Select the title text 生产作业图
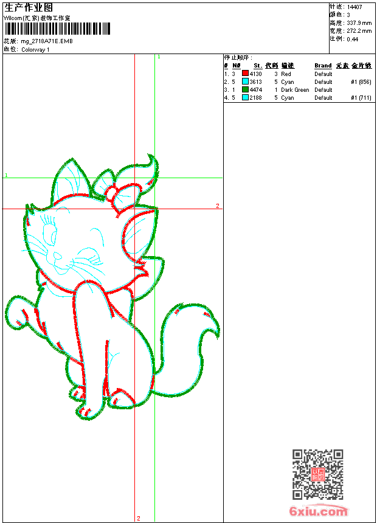The width and height of the screenshot is (377, 523). (x=29, y=7)
